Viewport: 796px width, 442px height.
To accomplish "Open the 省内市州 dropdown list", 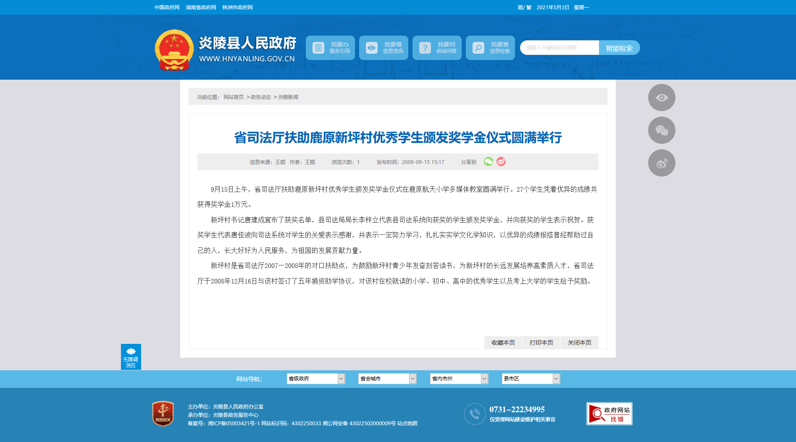I will point(459,379).
